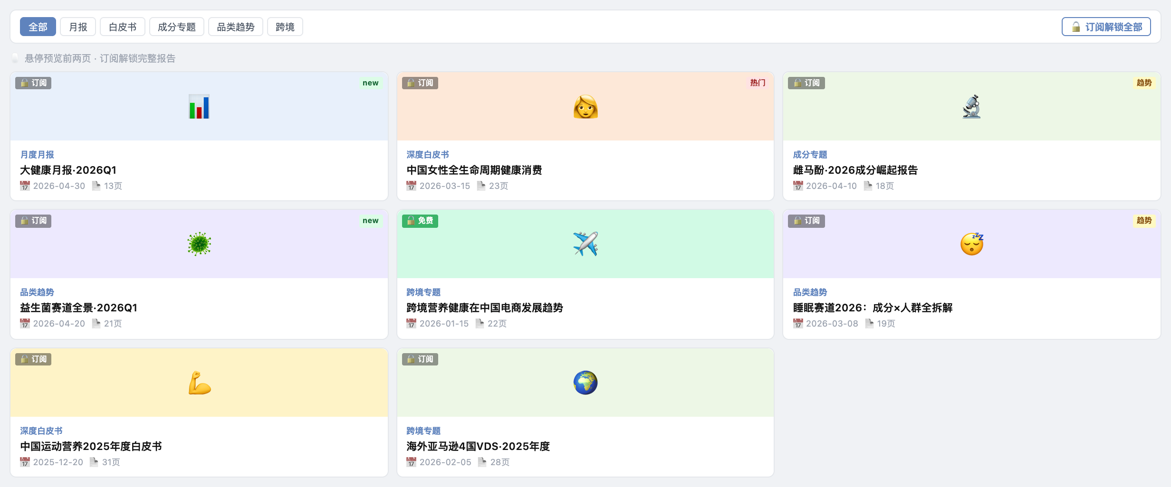Click the 31页 page count
The image size is (1171, 487).
pyautogui.click(x=111, y=462)
